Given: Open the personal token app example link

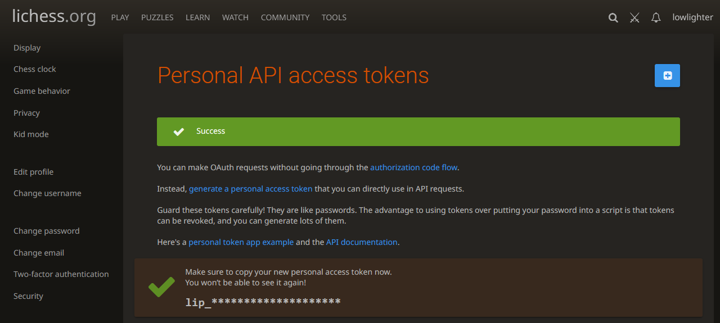Looking at the screenshot, I should click(x=241, y=242).
